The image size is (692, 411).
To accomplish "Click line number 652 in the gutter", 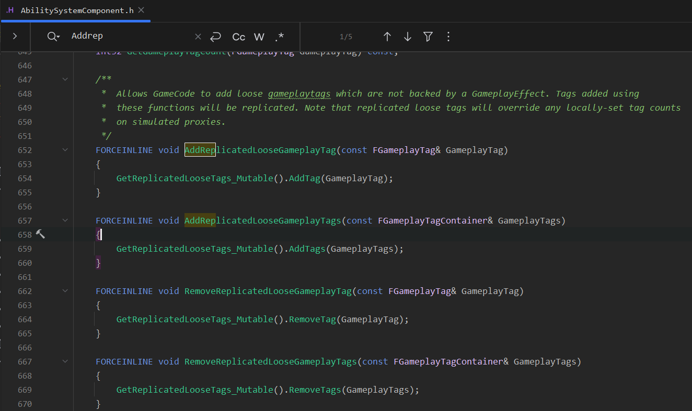I will (25, 150).
